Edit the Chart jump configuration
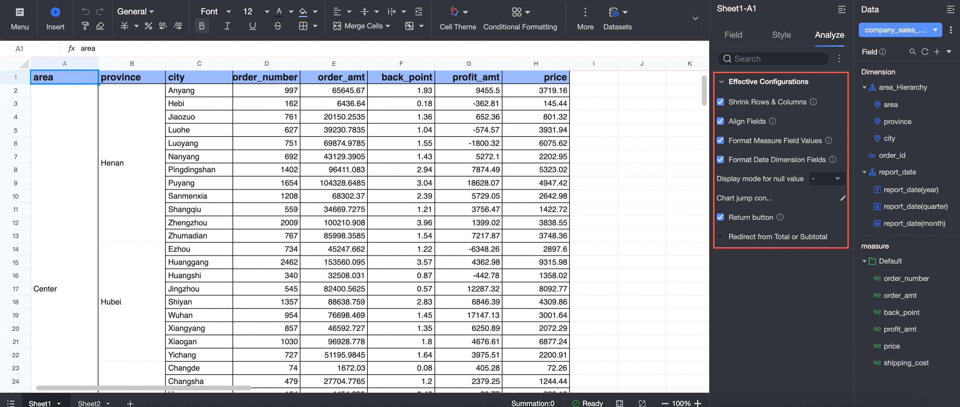 tap(843, 198)
